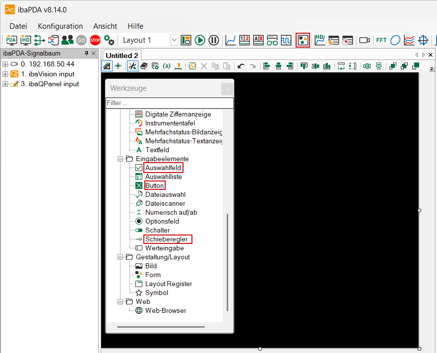Open the Datei menu
The height and width of the screenshot is (353, 437).
[x=18, y=26]
